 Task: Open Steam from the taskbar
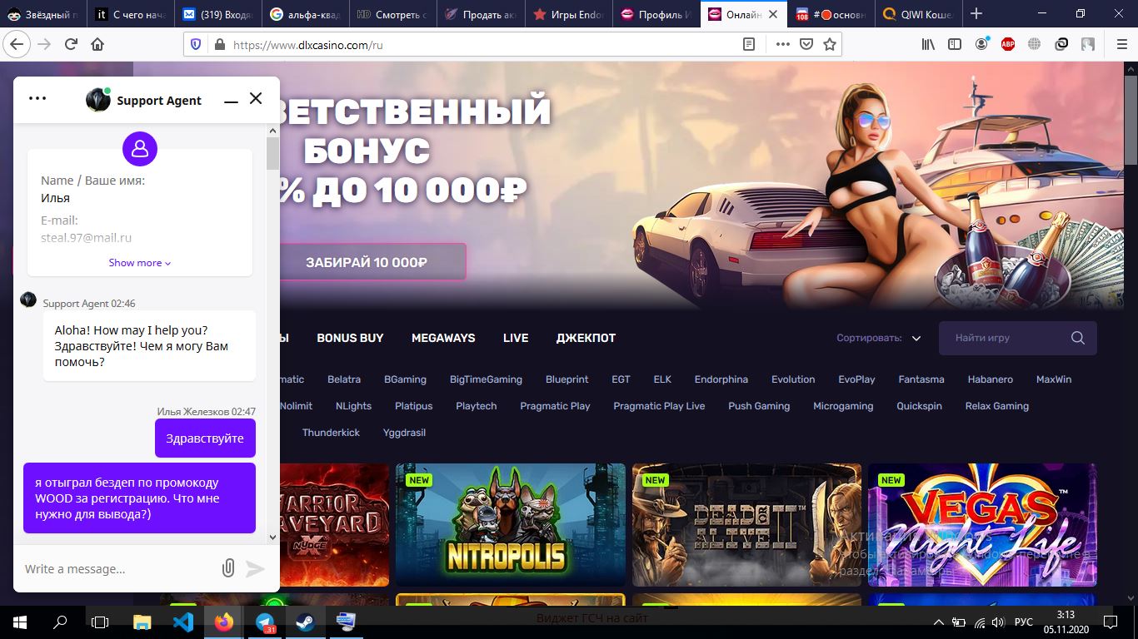[x=305, y=622]
